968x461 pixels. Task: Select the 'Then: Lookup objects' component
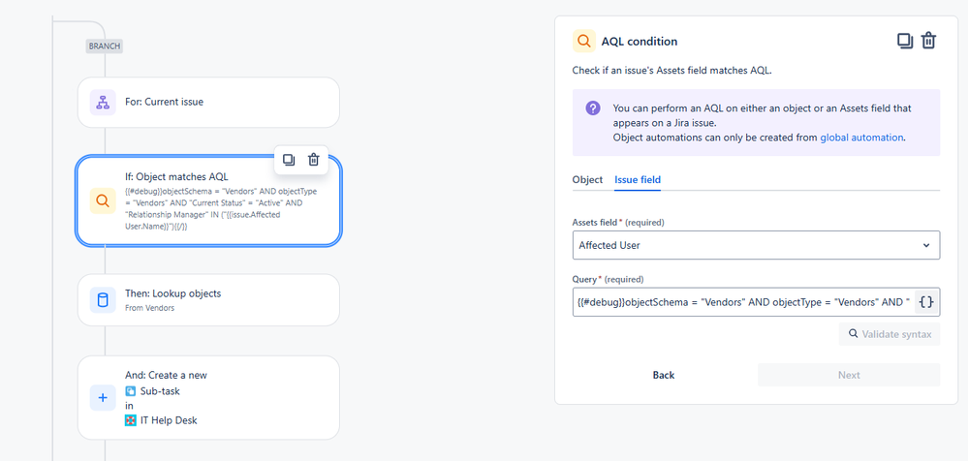tap(208, 300)
